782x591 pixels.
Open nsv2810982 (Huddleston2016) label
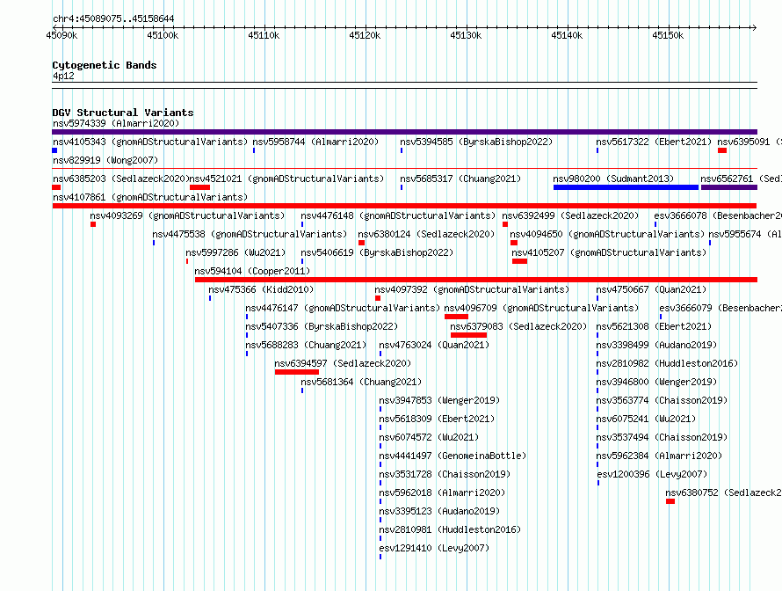[x=667, y=363]
